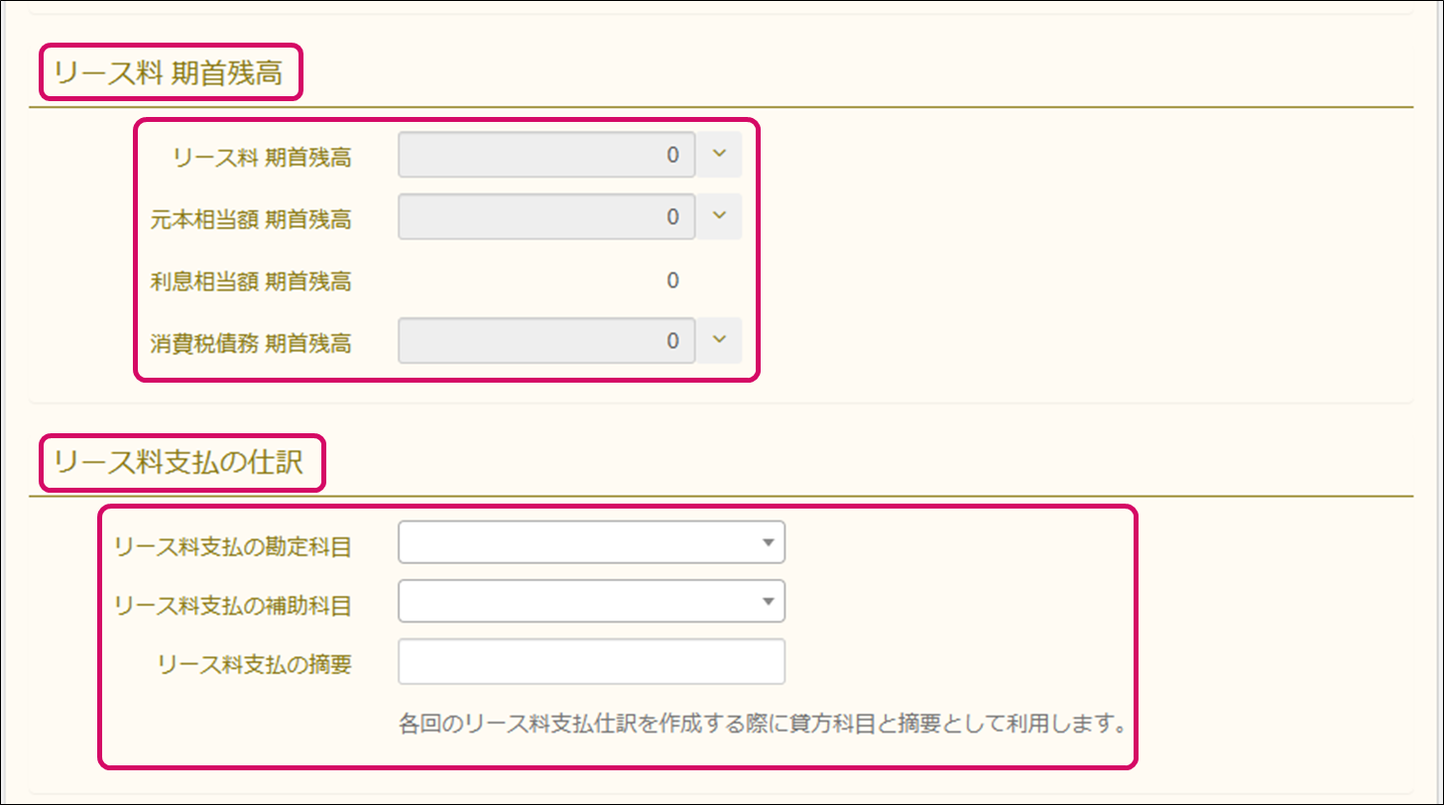
Task: Click the リース料支払の勘定科目 label
Action: pos(233,546)
